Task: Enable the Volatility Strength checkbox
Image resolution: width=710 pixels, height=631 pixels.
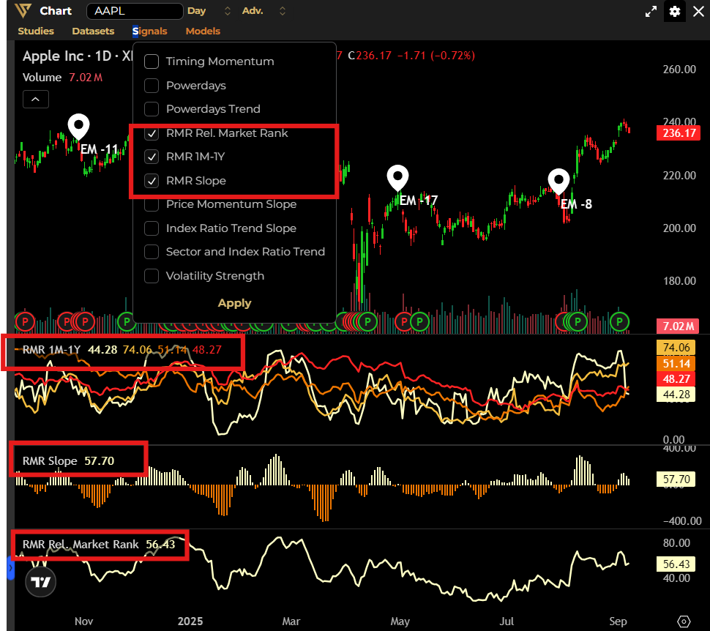Action: (152, 276)
